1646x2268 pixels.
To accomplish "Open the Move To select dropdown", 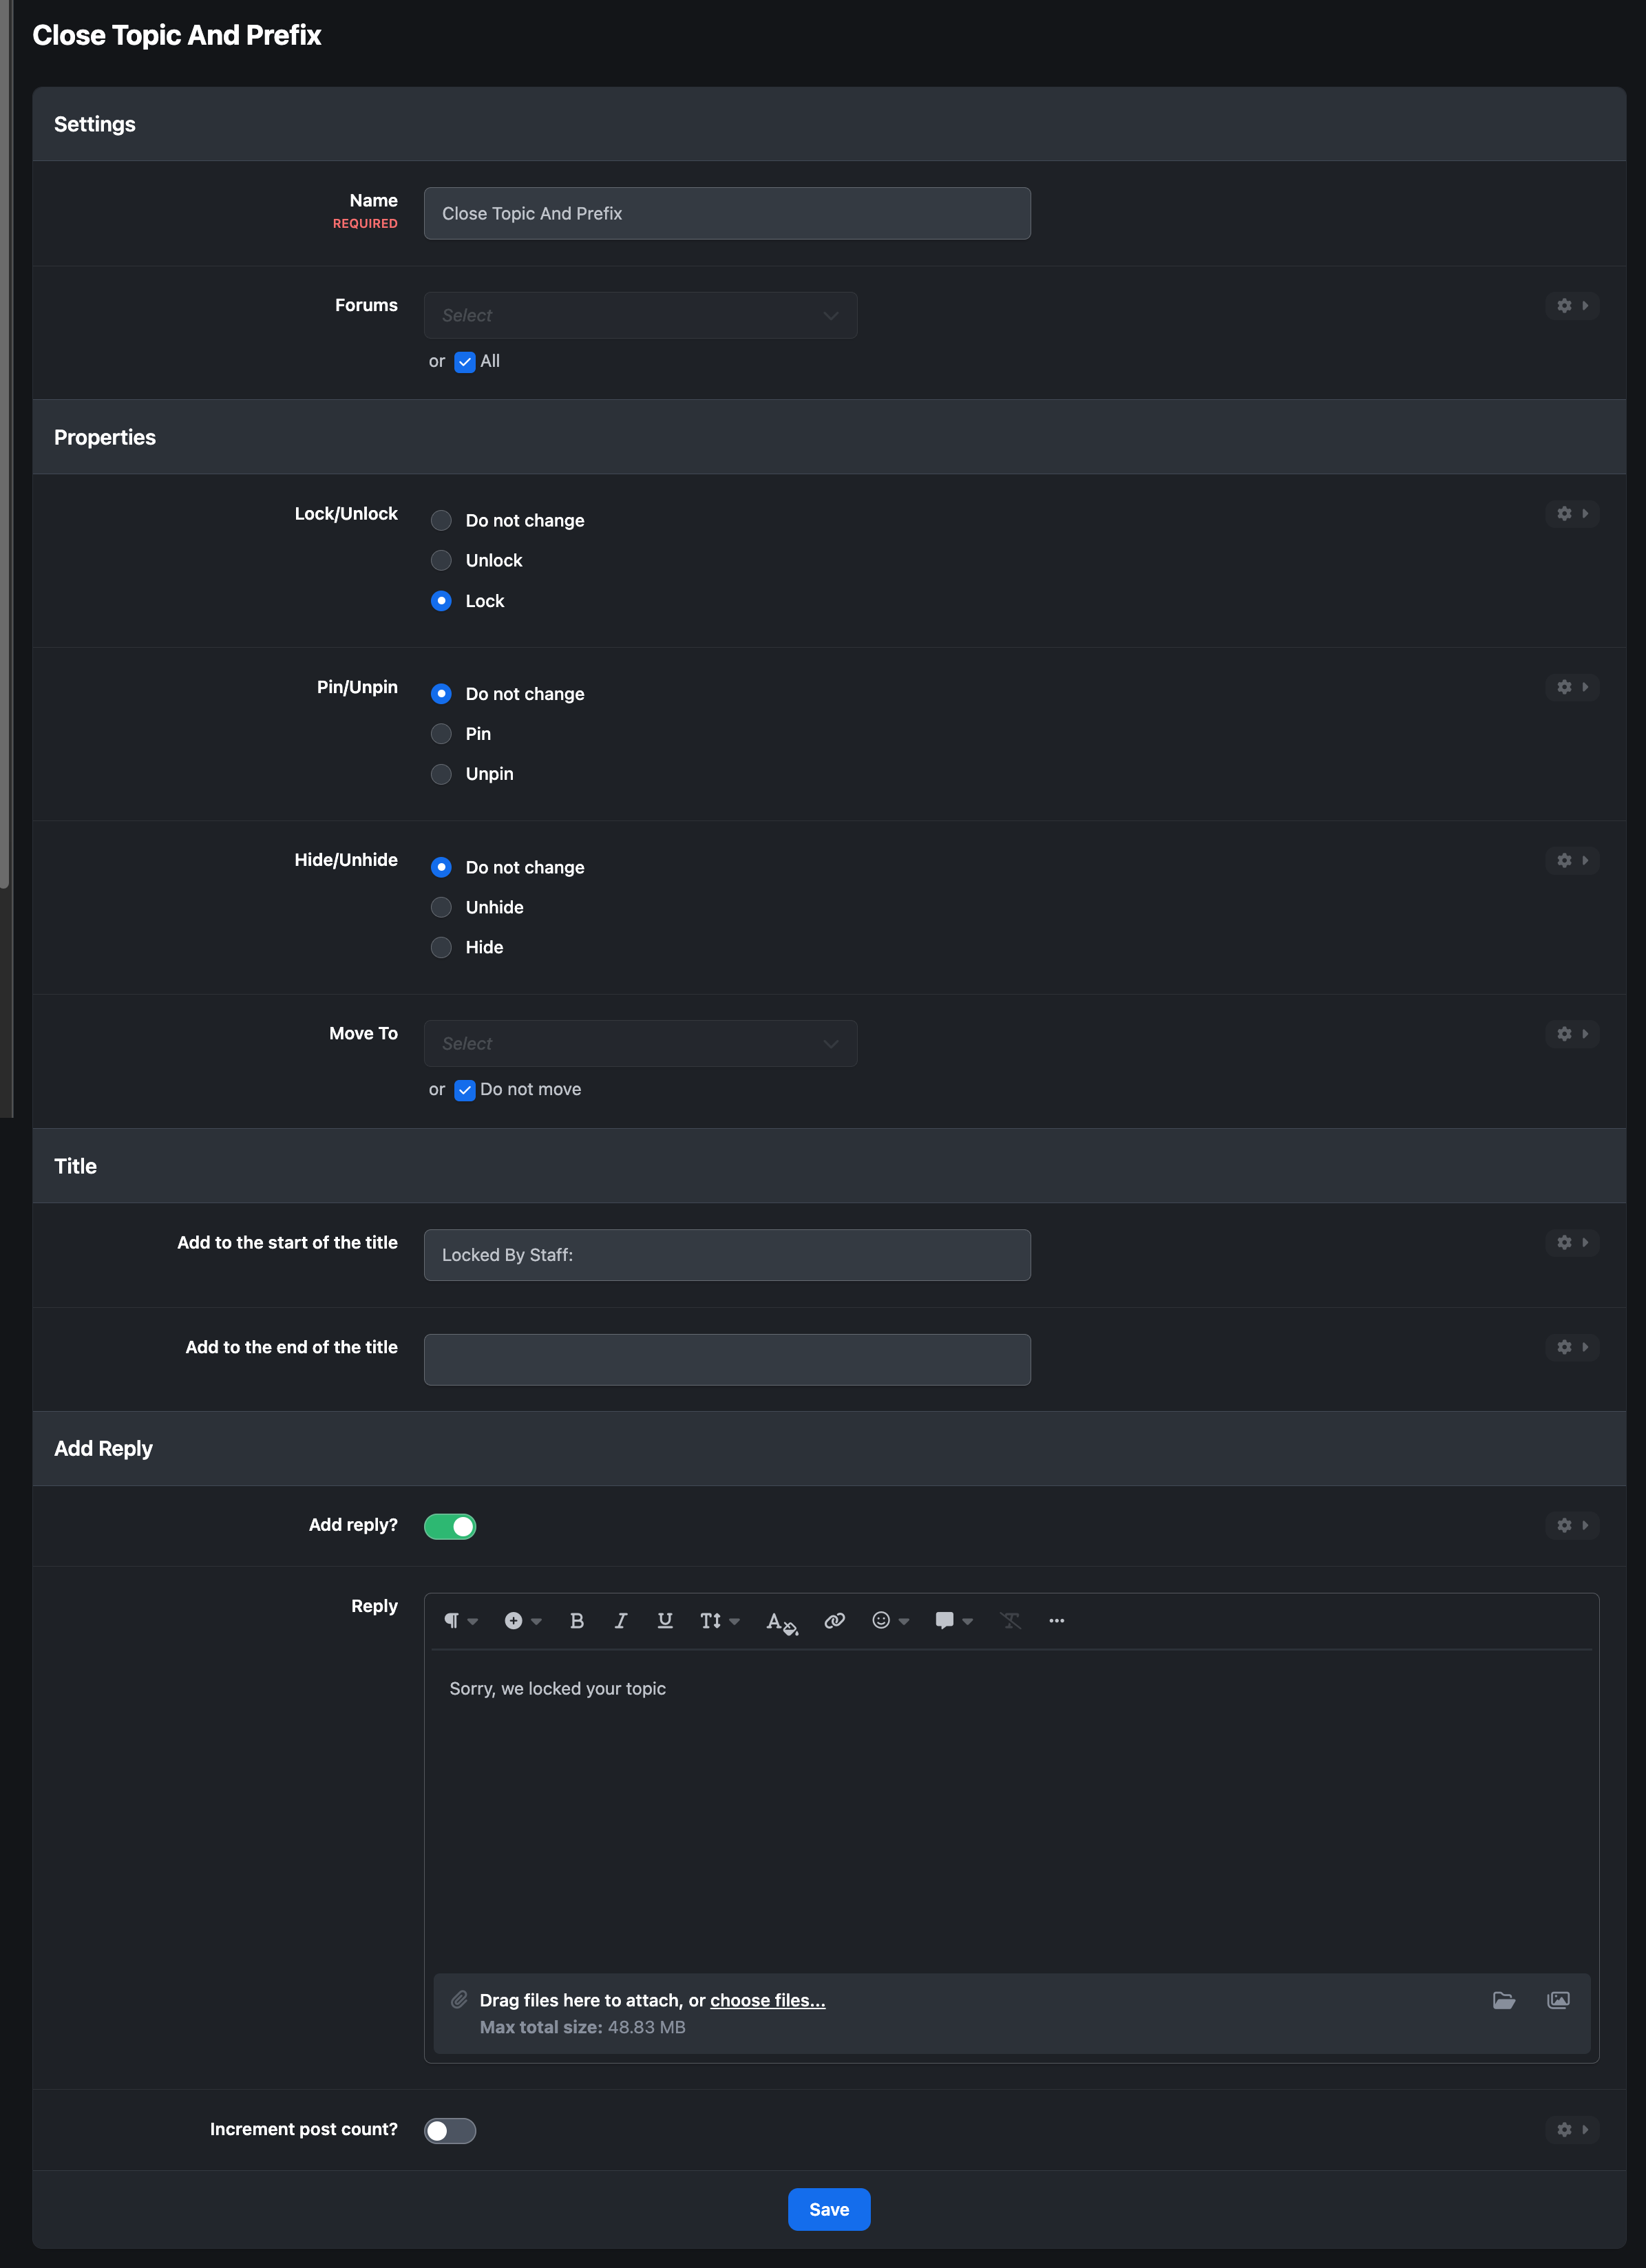I will (640, 1044).
